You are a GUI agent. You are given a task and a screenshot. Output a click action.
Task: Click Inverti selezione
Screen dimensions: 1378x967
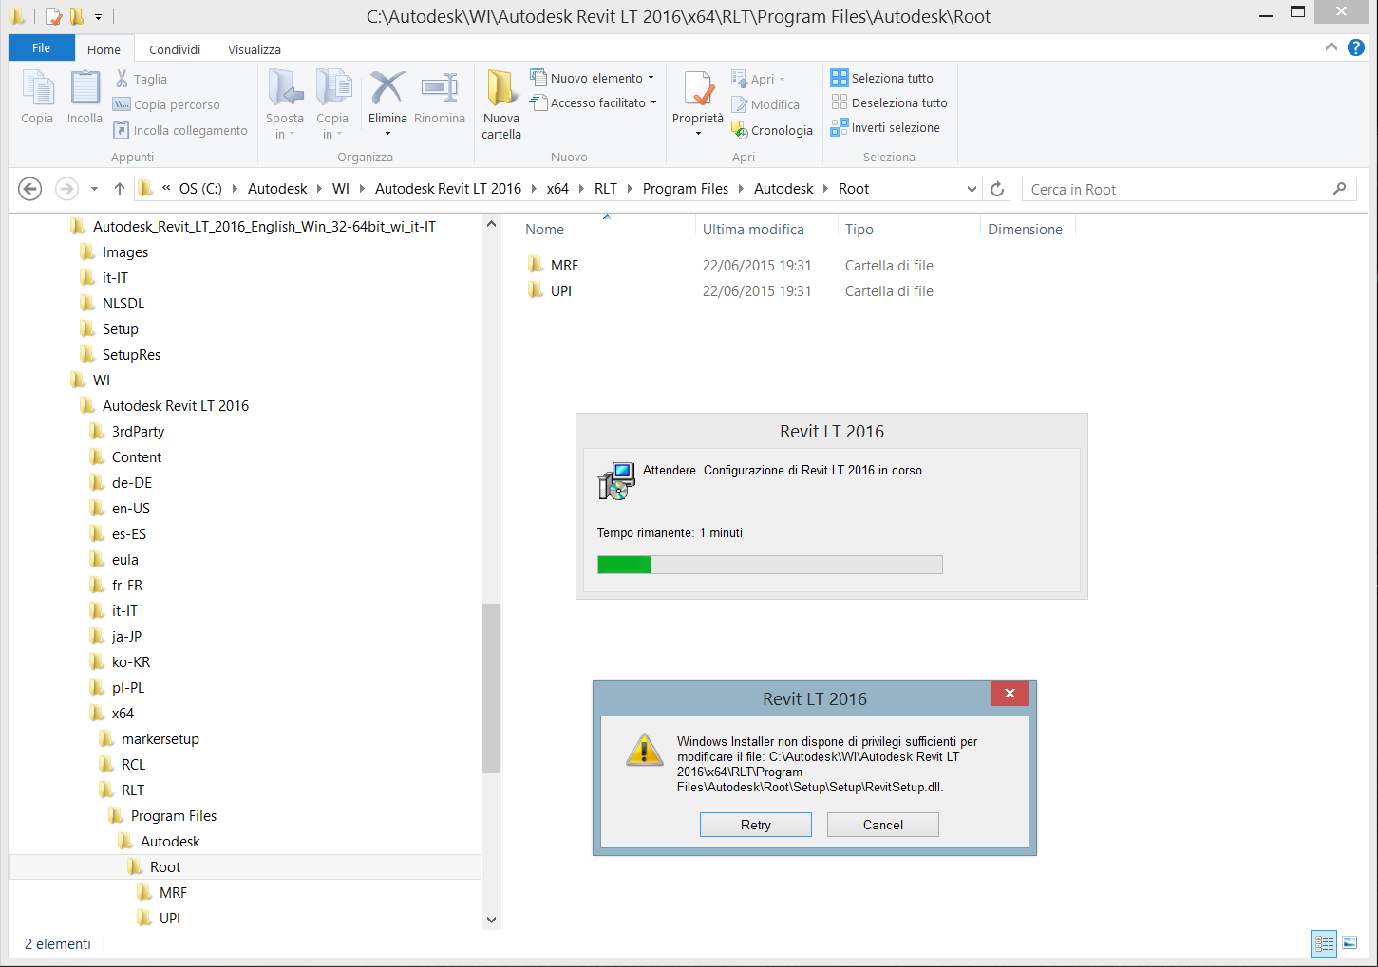tap(886, 127)
